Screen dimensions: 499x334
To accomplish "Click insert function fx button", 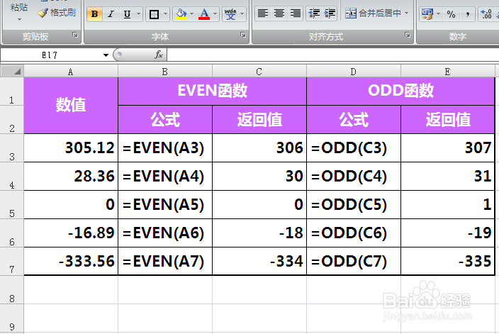I will pyautogui.click(x=159, y=55).
